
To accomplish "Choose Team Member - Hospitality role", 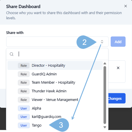I will 55,83.
